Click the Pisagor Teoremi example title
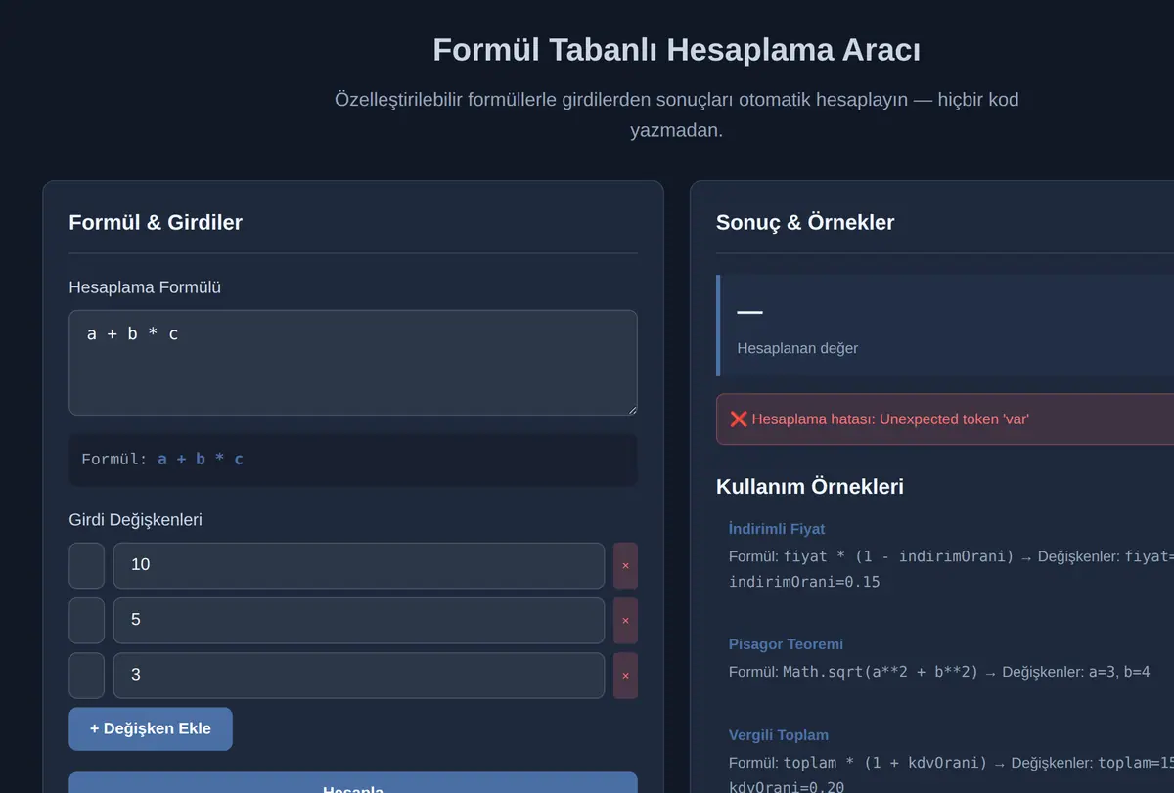1174x793 pixels. coord(786,644)
